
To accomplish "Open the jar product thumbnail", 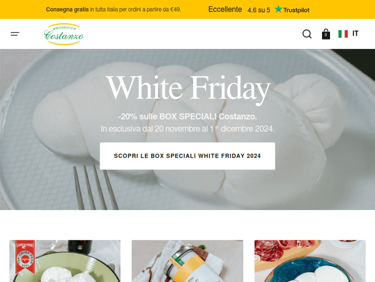I will click(187, 261).
